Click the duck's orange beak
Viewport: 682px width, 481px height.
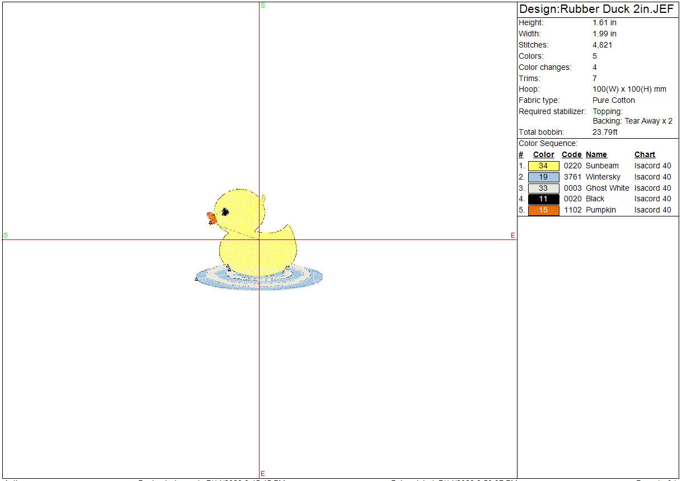pyautogui.click(x=211, y=218)
